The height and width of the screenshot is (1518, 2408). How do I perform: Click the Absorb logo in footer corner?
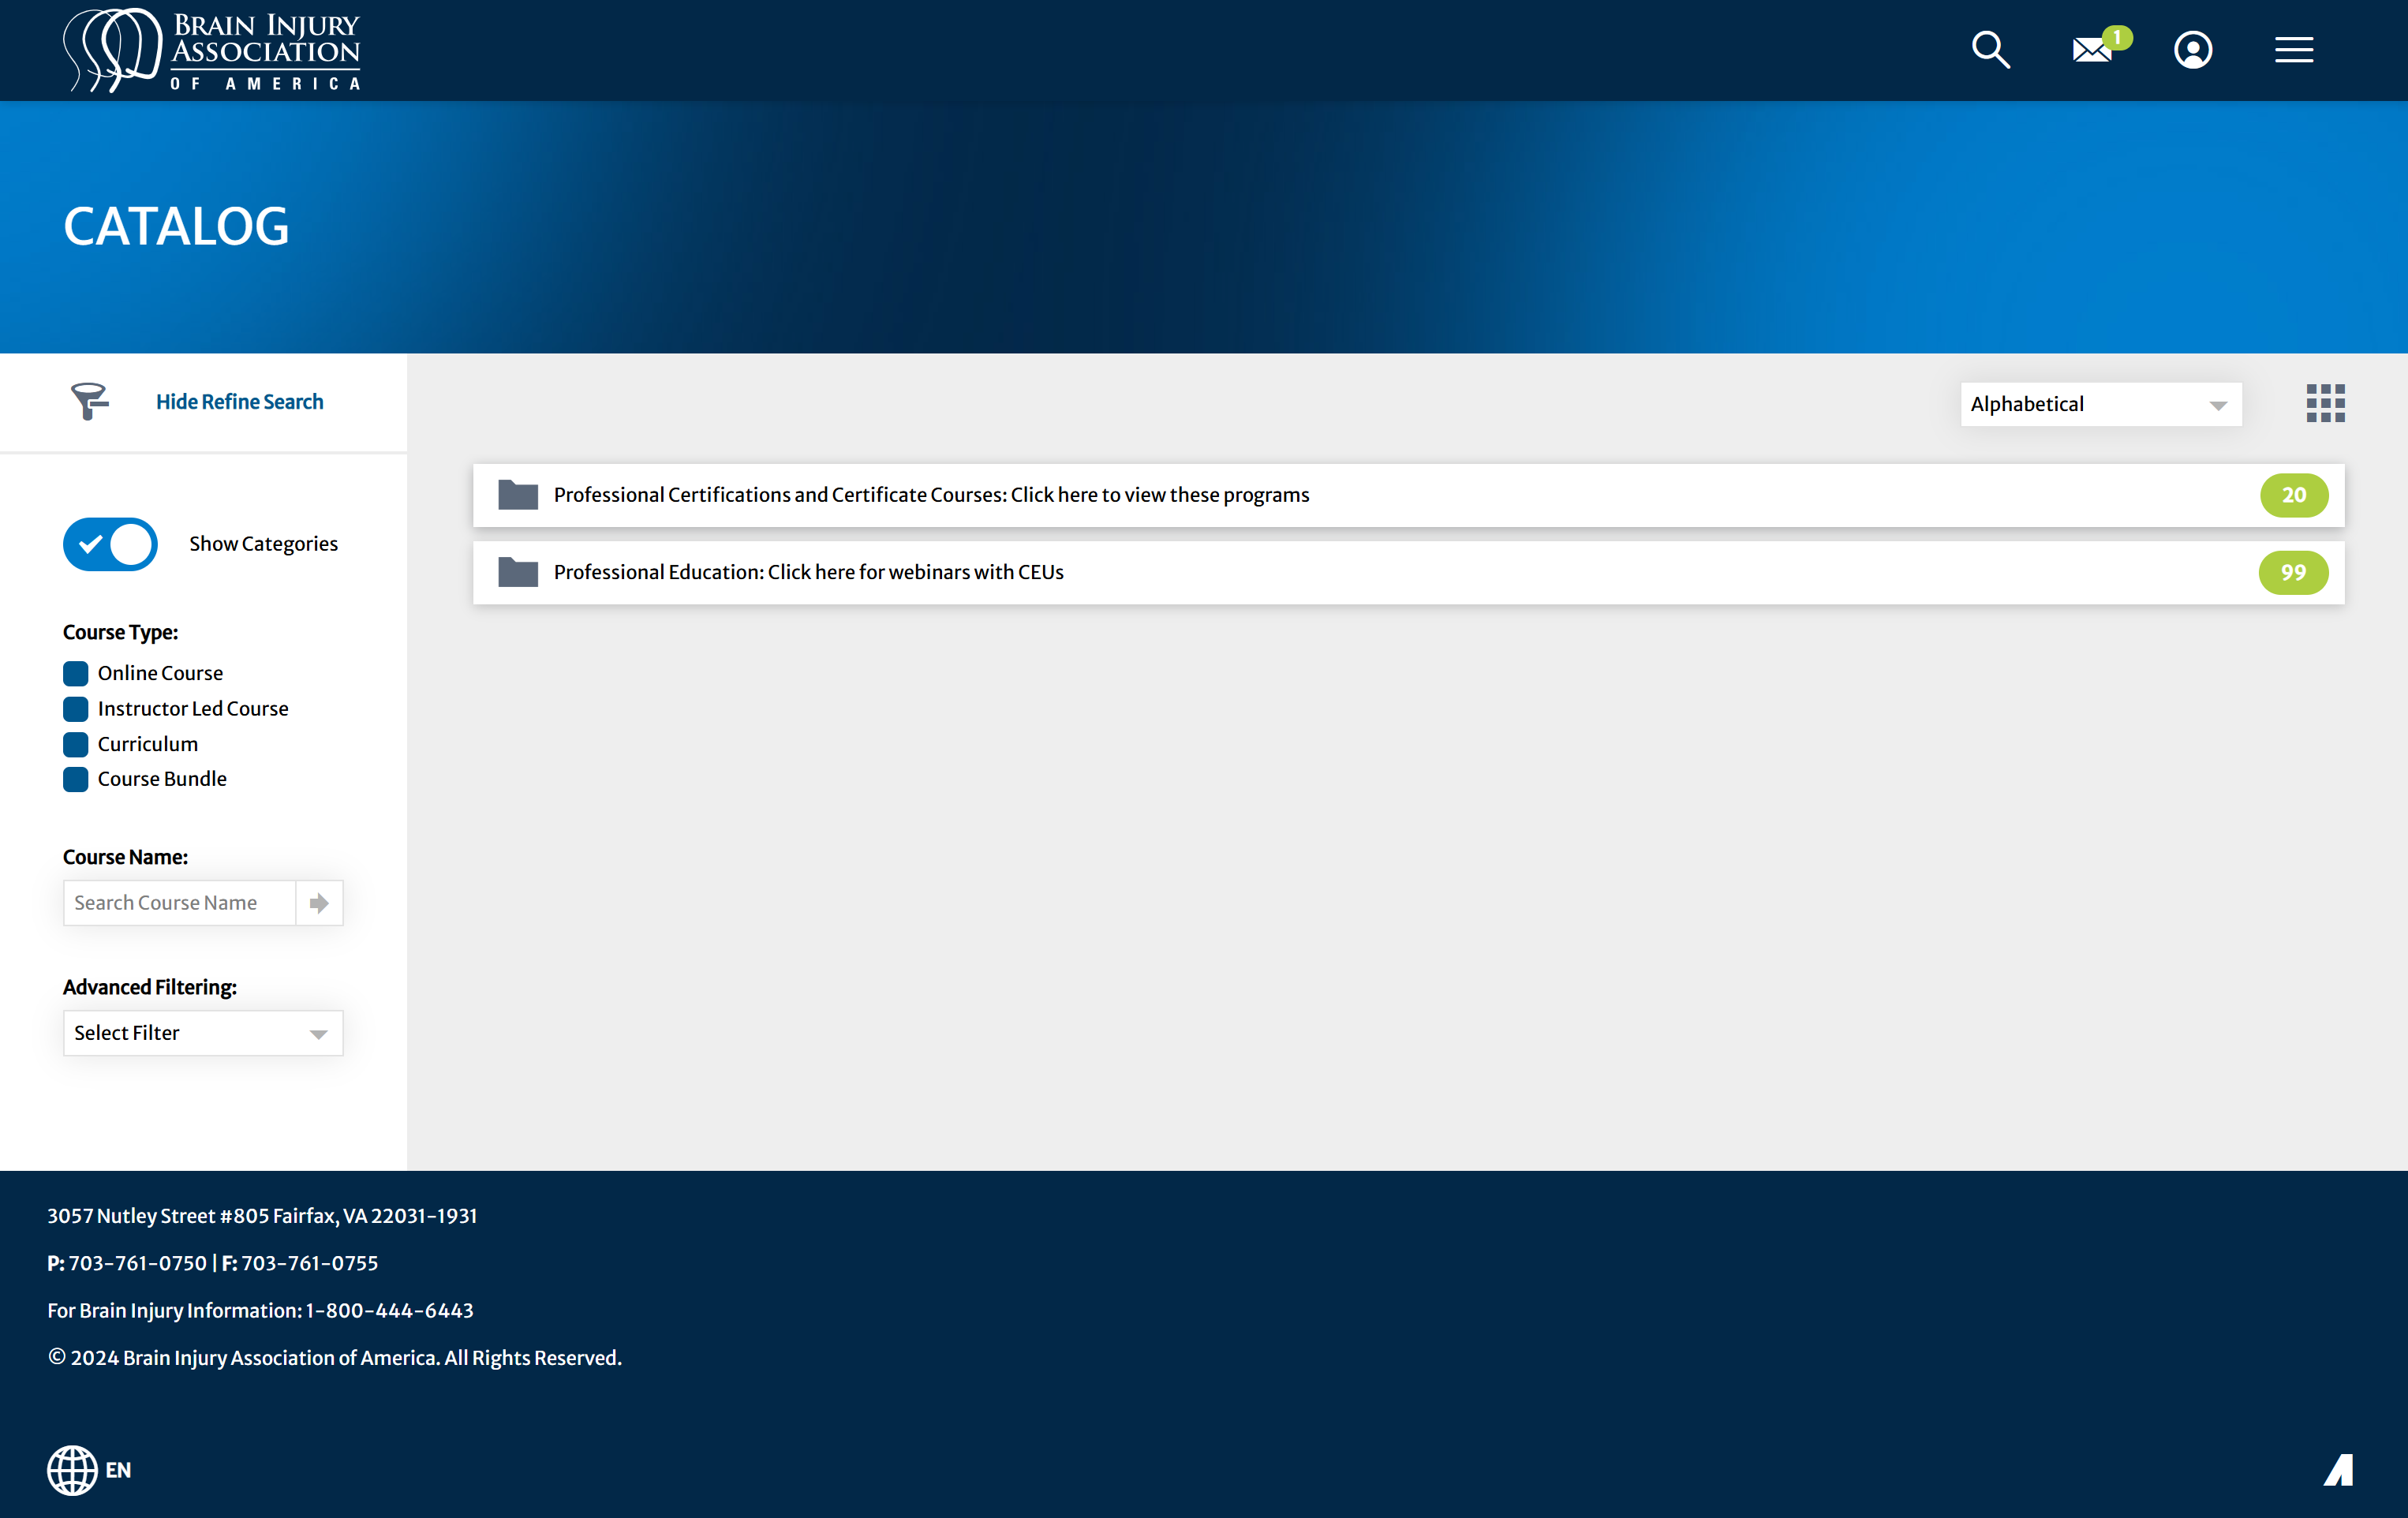click(2338, 1470)
